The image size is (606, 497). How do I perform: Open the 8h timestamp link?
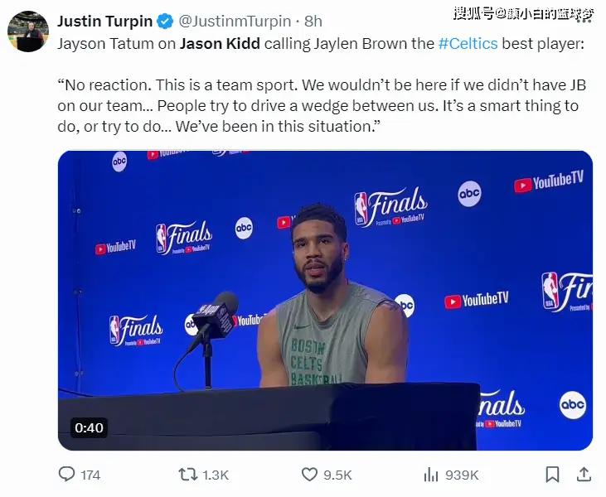tap(313, 22)
